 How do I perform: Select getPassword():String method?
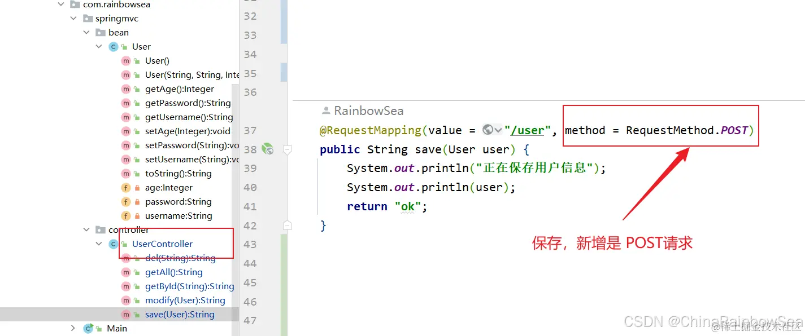[188, 103]
